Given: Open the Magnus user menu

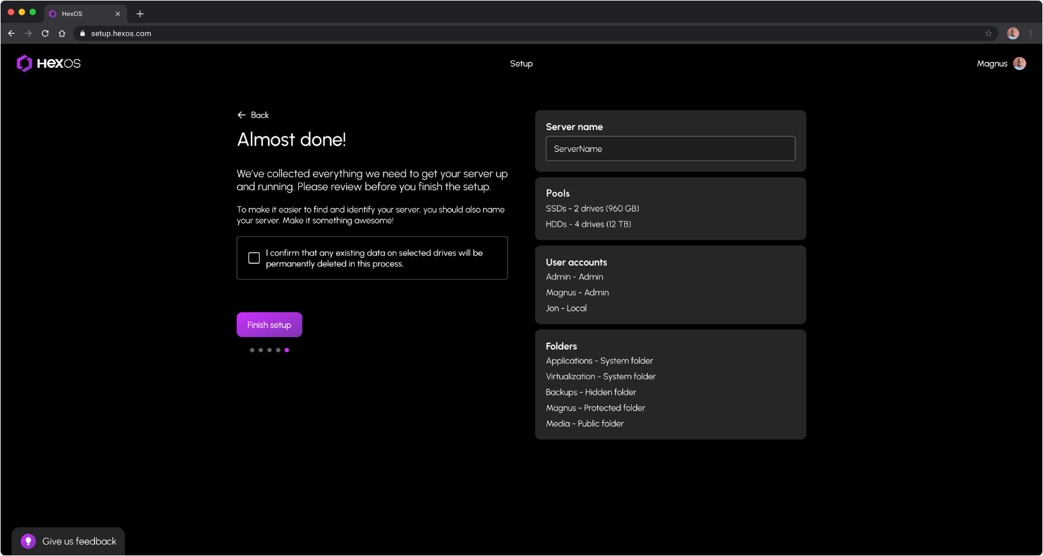Looking at the screenshot, I should click(992, 63).
